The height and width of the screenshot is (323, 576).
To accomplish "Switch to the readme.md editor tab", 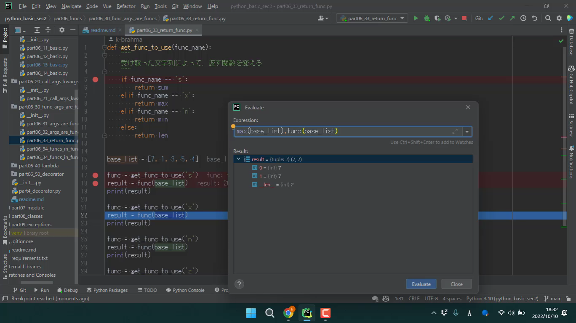I will click(102, 30).
